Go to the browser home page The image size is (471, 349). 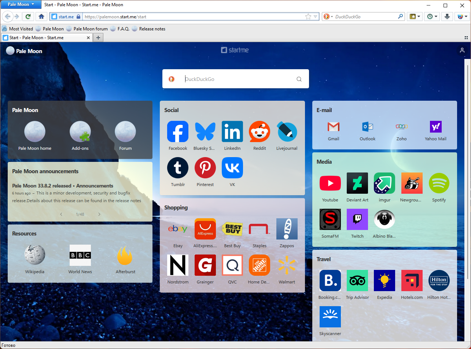(x=41, y=16)
